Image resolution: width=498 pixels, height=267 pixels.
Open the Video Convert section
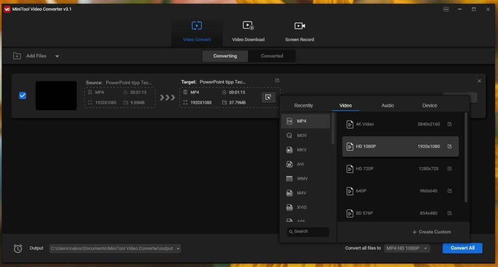(196, 32)
